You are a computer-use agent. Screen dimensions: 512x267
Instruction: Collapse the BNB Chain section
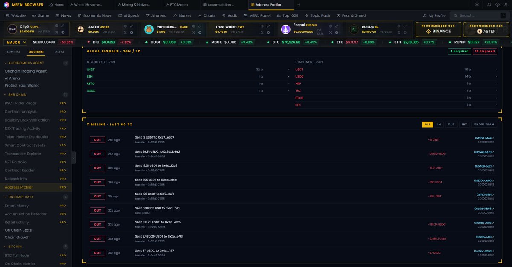pyautogui.click(x=36, y=95)
